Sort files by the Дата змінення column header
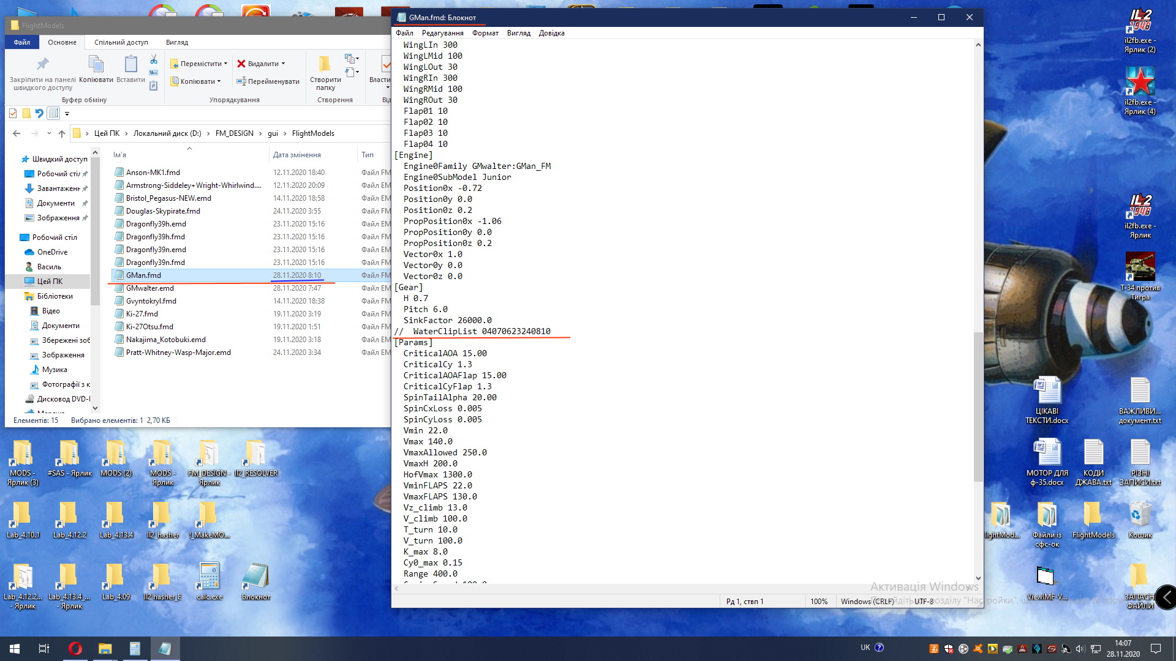1176x661 pixels. coord(297,155)
